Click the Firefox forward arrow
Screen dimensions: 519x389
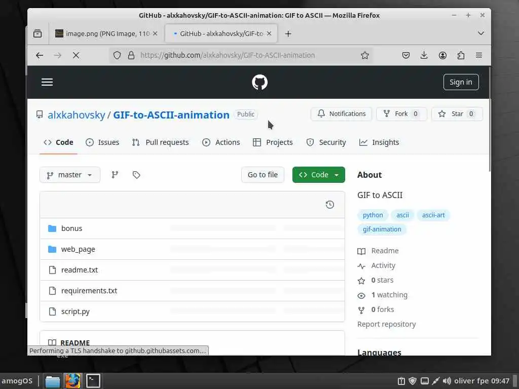(x=58, y=55)
